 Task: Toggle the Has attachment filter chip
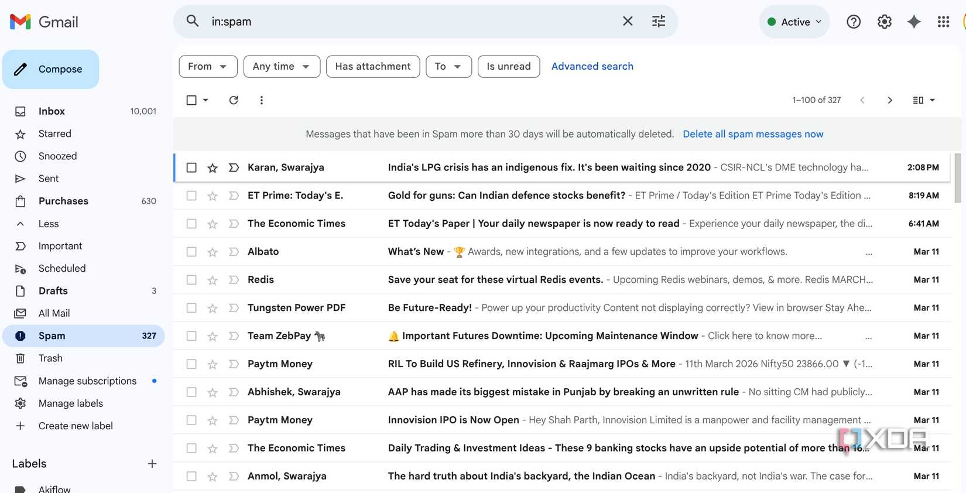(x=373, y=66)
